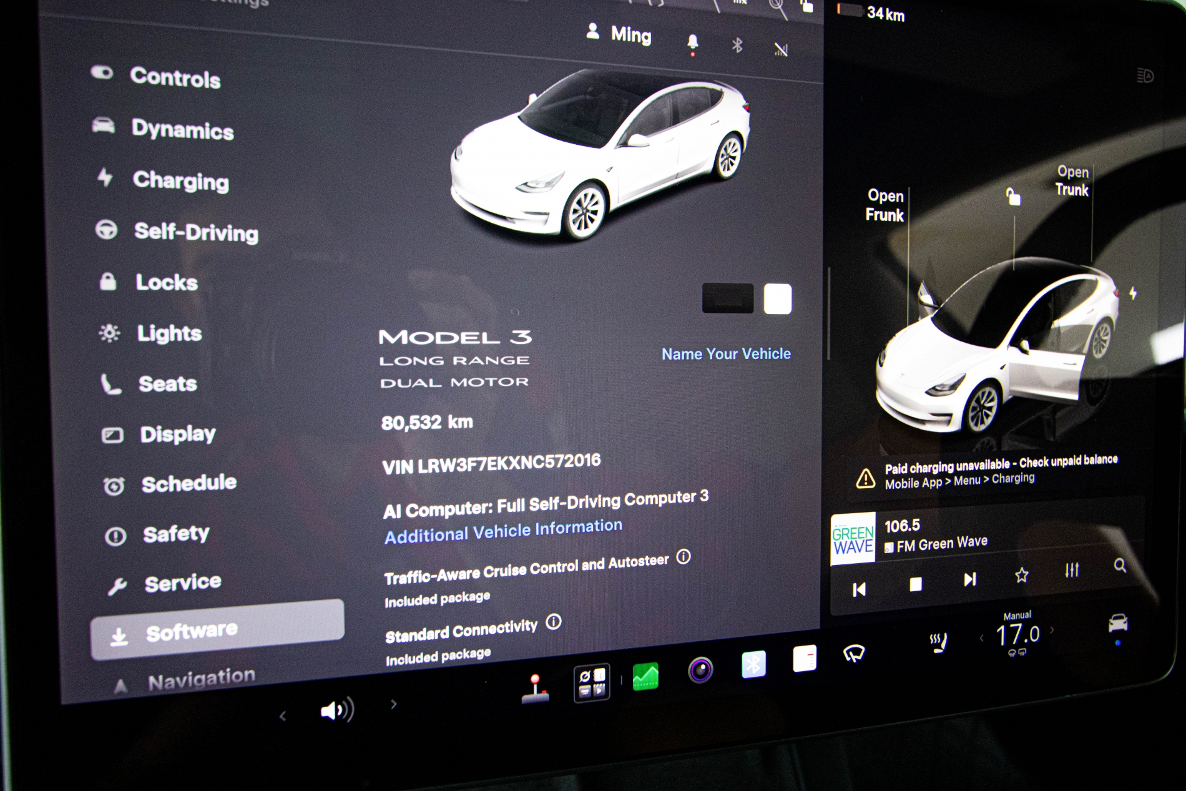Viewport: 1186px width, 791px height.
Task: Open the Self-Driving settings
Action: click(x=177, y=231)
